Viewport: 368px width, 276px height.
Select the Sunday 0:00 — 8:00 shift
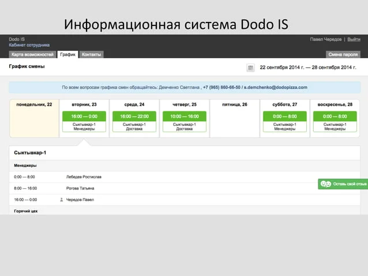click(x=335, y=121)
